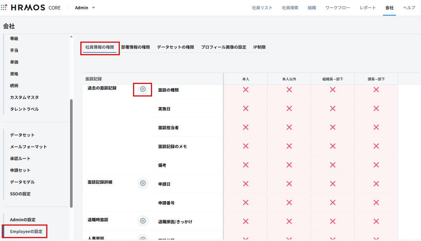Toggle 面談の種類 permission for 本人

246,90
